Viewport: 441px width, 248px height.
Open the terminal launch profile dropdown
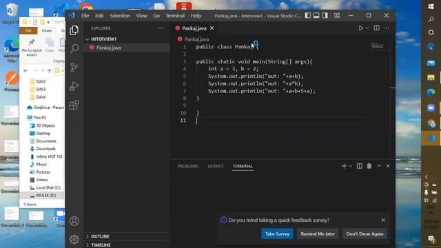350,166
